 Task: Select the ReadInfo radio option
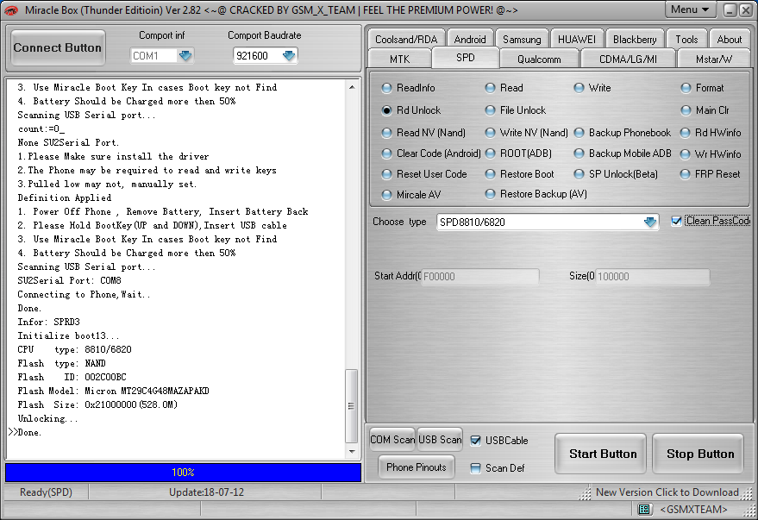coord(409,88)
